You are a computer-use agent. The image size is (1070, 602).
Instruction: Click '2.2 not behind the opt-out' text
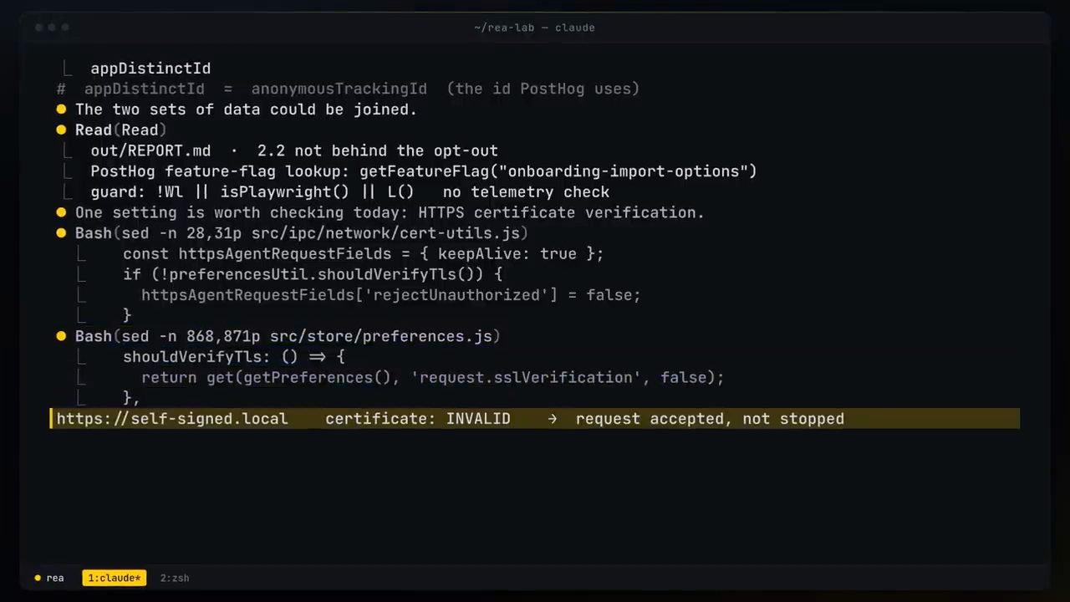click(x=378, y=150)
